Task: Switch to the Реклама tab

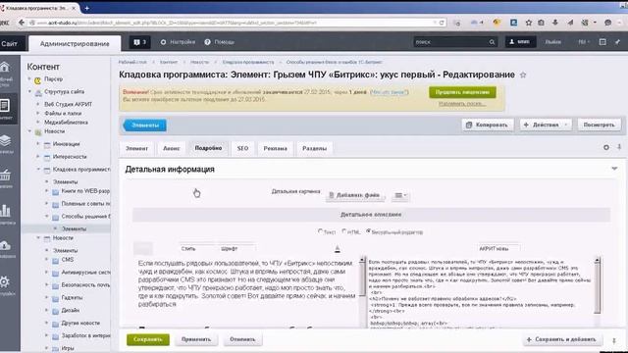Action: coord(275,148)
